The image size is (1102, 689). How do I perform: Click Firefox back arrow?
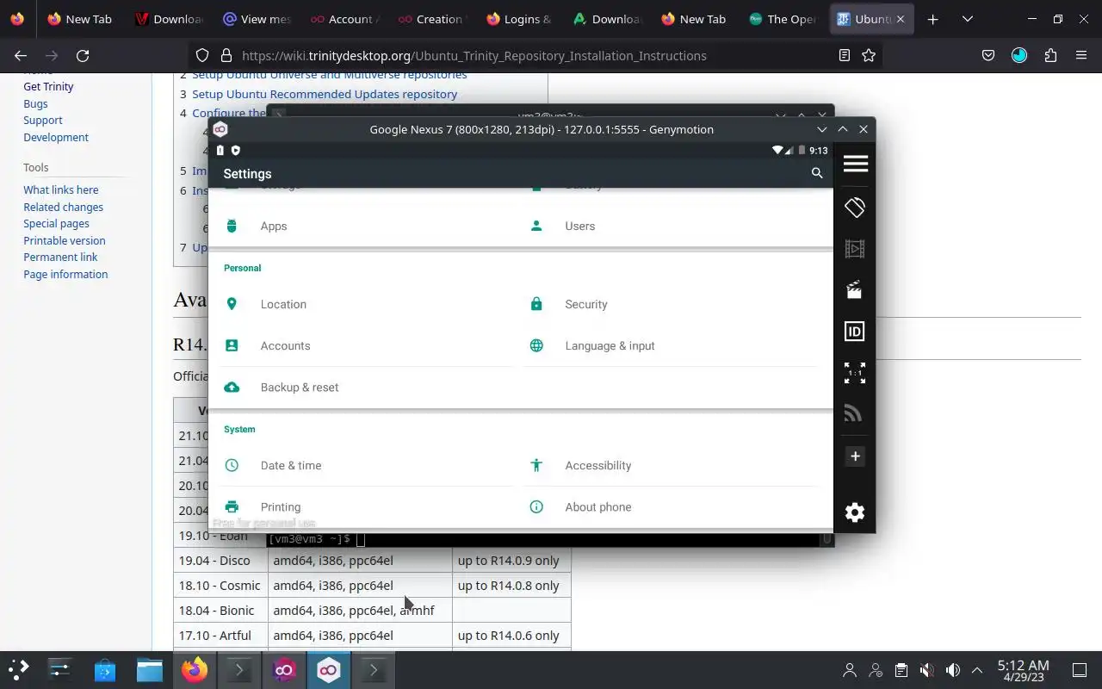tap(21, 55)
